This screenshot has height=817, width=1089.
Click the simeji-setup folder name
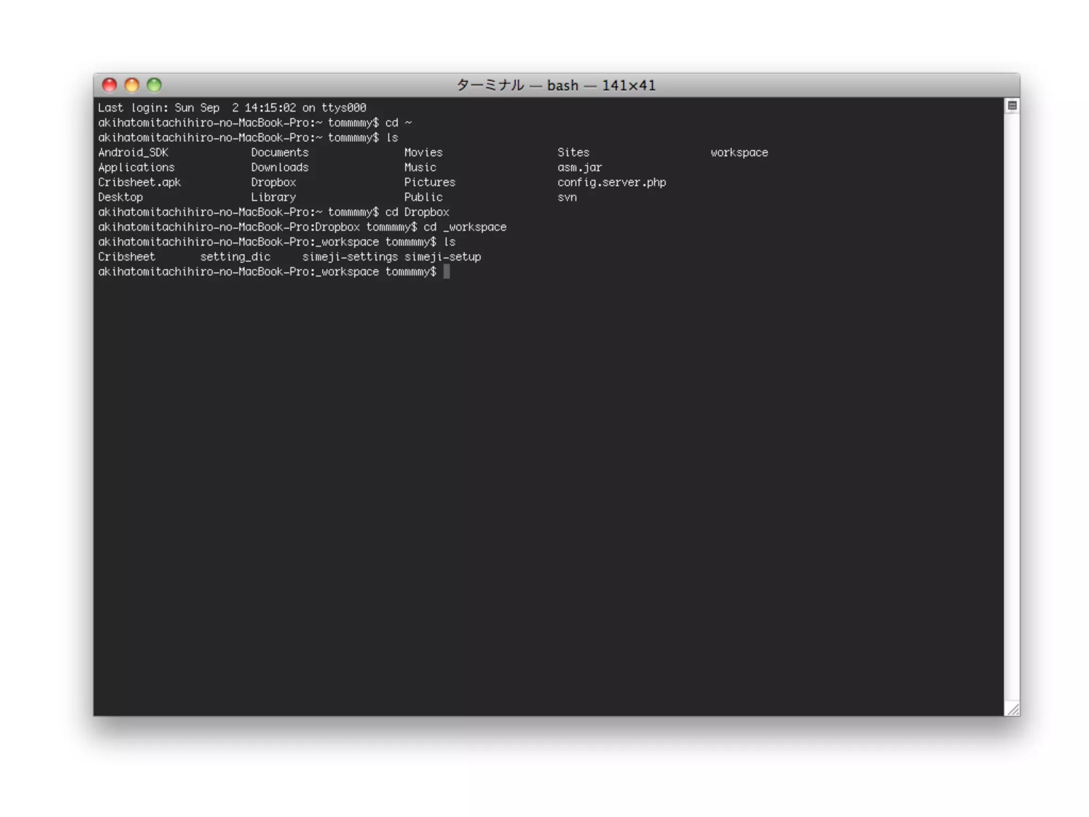pyautogui.click(x=442, y=257)
